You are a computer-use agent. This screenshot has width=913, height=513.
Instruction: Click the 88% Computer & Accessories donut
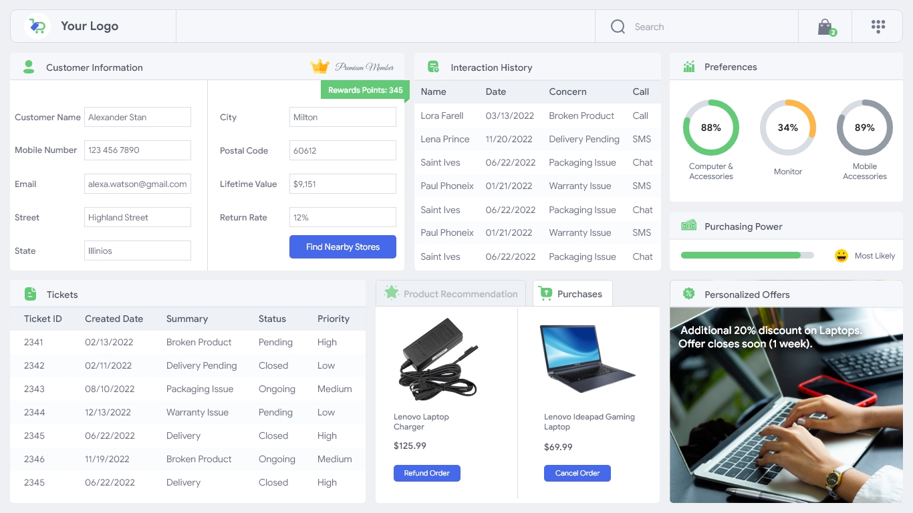tap(711, 128)
